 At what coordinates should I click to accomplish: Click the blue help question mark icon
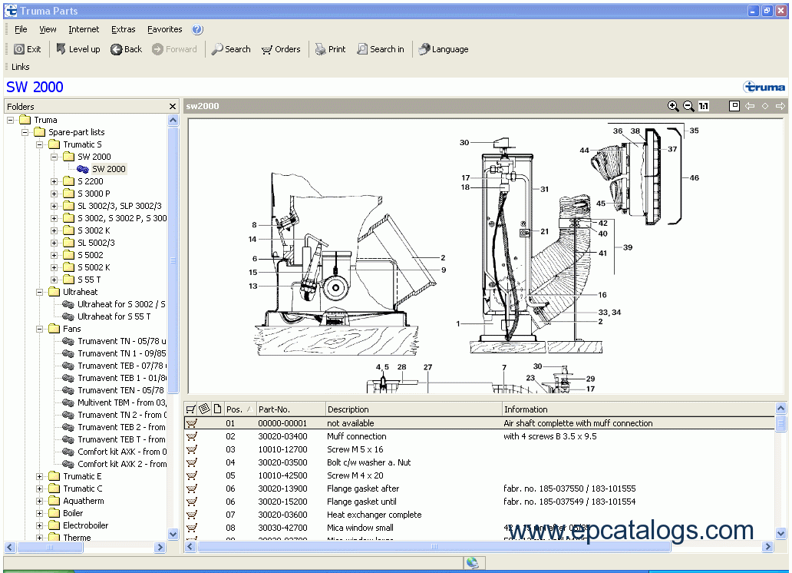coord(197,30)
